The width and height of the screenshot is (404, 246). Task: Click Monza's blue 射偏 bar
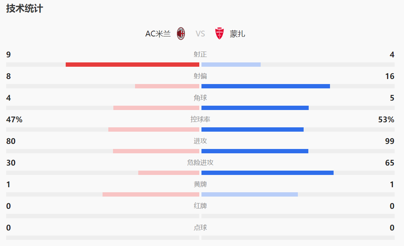(266, 86)
